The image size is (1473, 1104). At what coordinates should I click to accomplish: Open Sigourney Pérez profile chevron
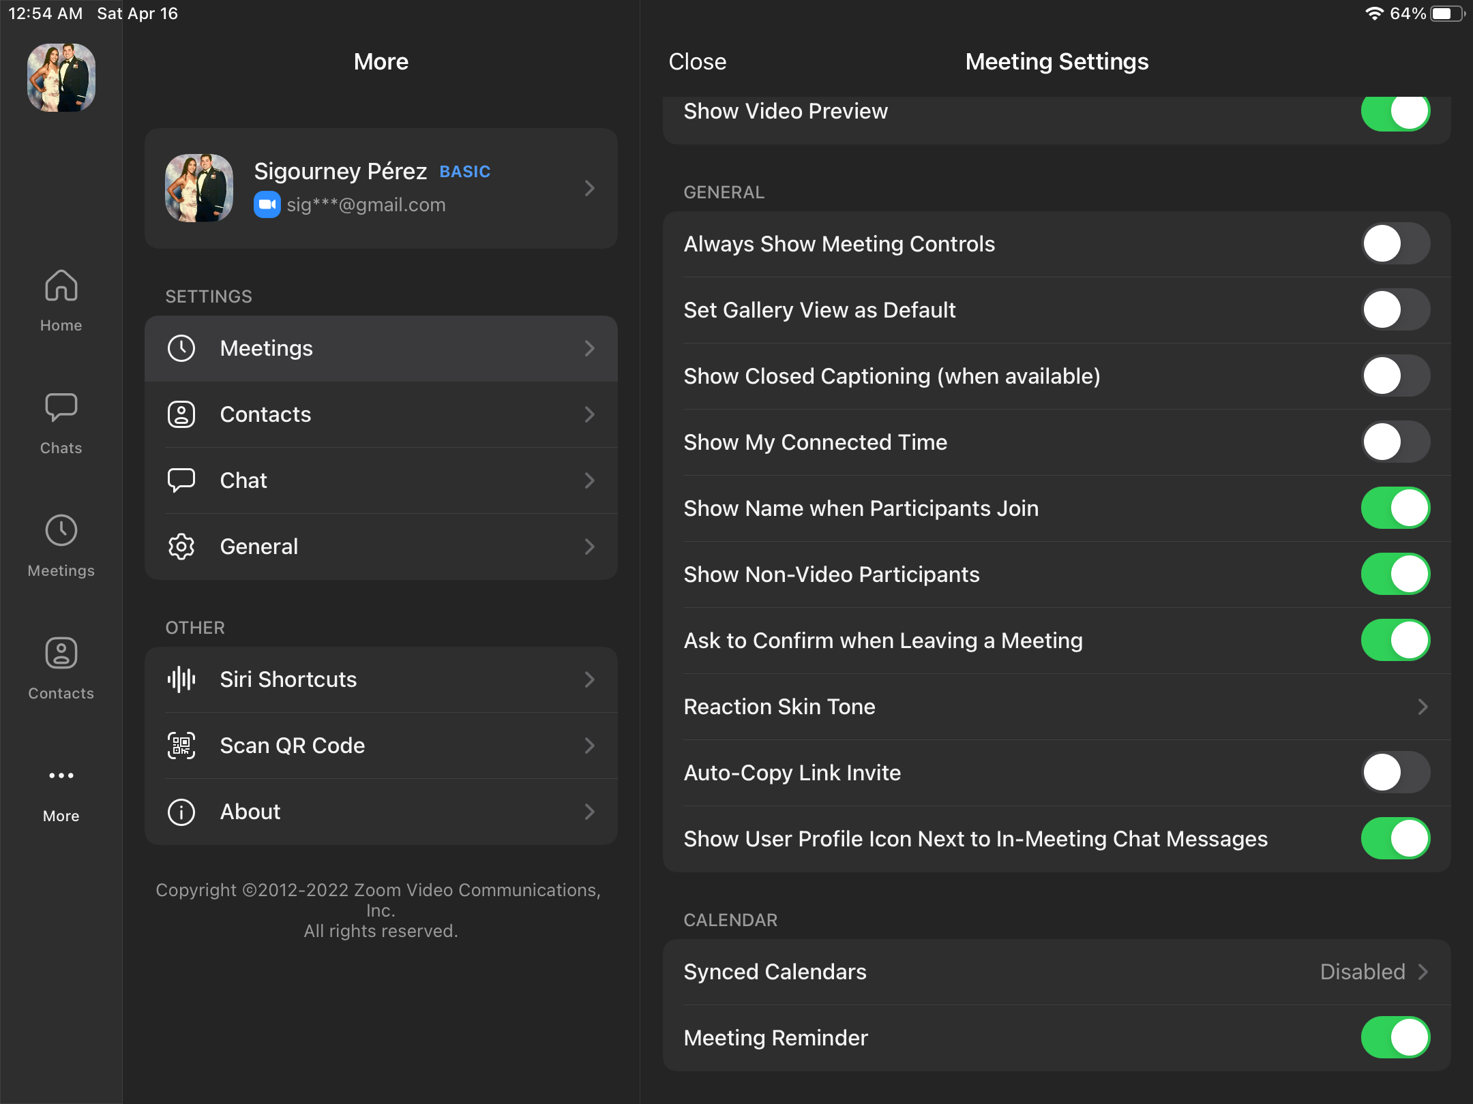[x=589, y=188]
